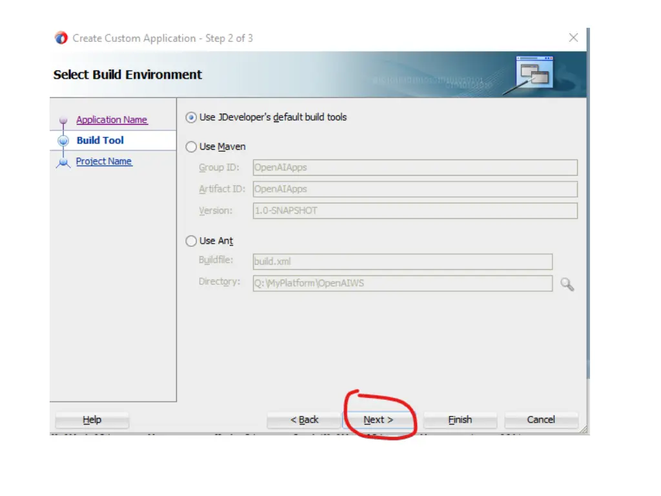Screen dimensions: 661x496
Task: Click the Directory browse magnifier icon
Action: tap(567, 284)
